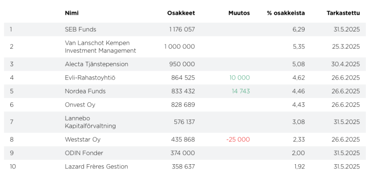Click Alecta Tjänstepension shareholder name
The image size is (371, 173).
(x=96, y=64)
